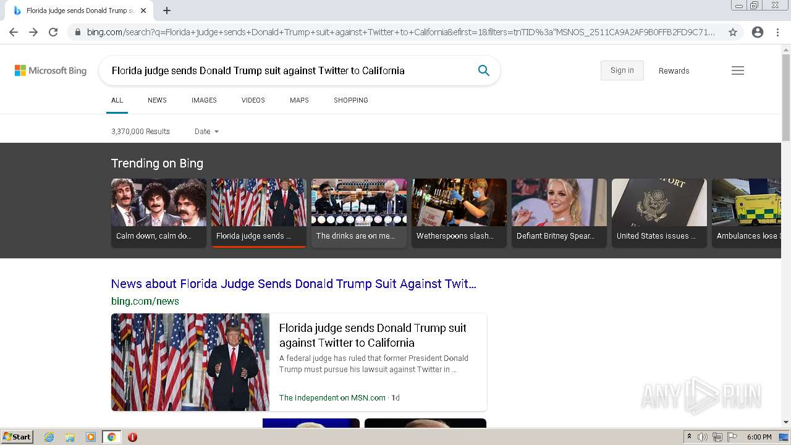Viewport: 791px width, 445px height.
Task: Open article headline 'Florida judge sends Donald Trump suit'
Action: tap(373, 336)
